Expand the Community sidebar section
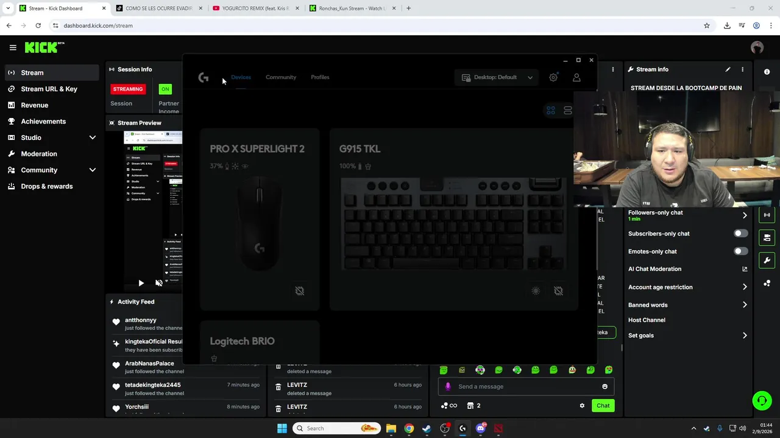The image size is (780, 438). [x=93, y=170]
